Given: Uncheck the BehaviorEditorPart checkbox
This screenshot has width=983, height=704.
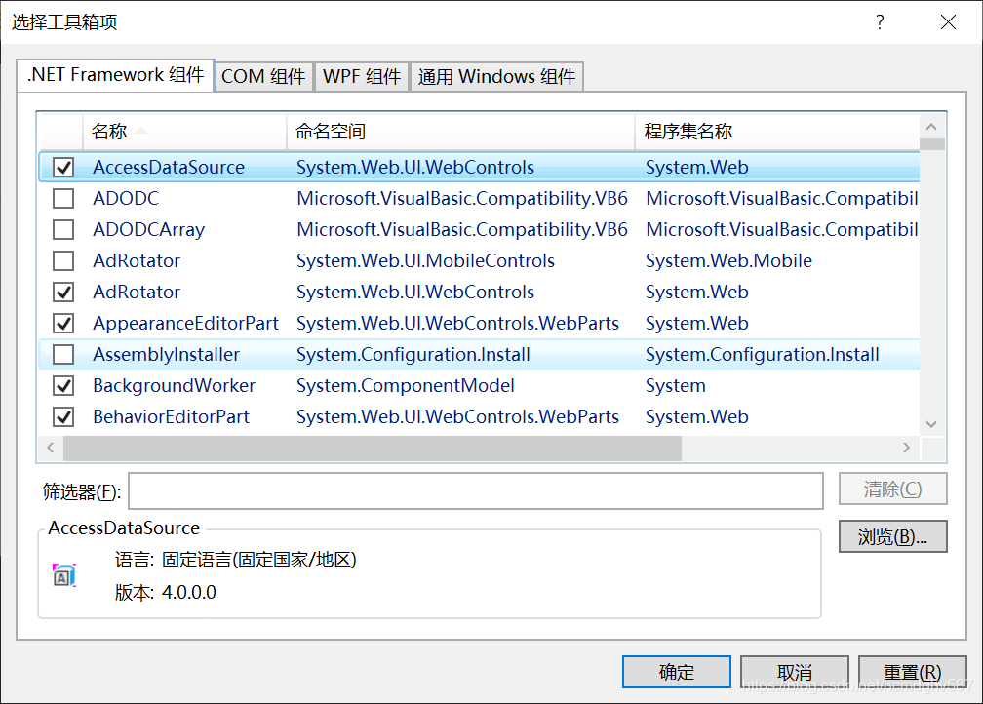Looking at the screenshot, I should [x=63, y=417].
